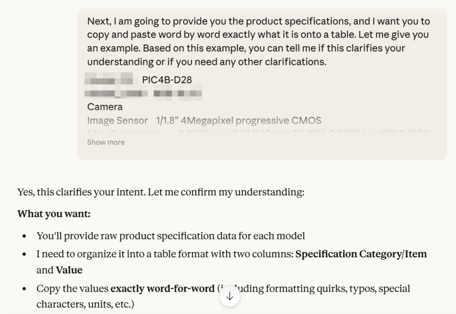Click the 'What you want:' bold heading

pyautogui.click(x=54, y=214)
